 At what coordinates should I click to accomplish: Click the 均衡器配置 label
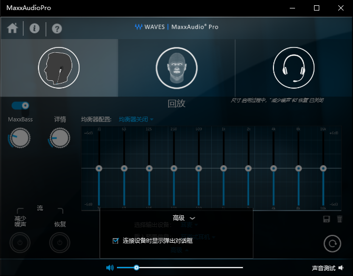(x=96, y=119)
